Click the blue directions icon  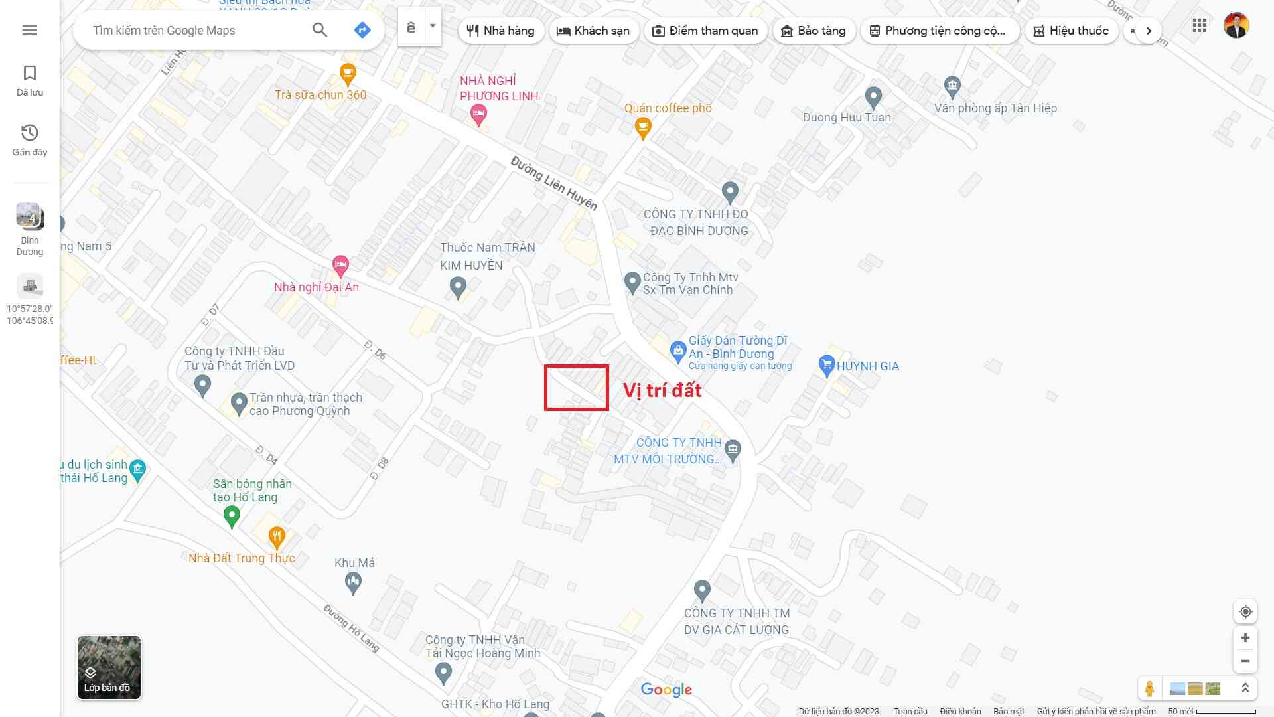362,30
